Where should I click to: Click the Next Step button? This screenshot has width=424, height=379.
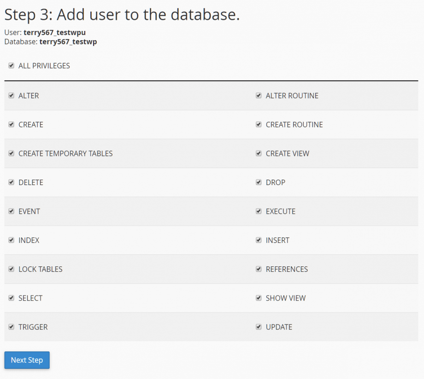click(x=27, y=360)
